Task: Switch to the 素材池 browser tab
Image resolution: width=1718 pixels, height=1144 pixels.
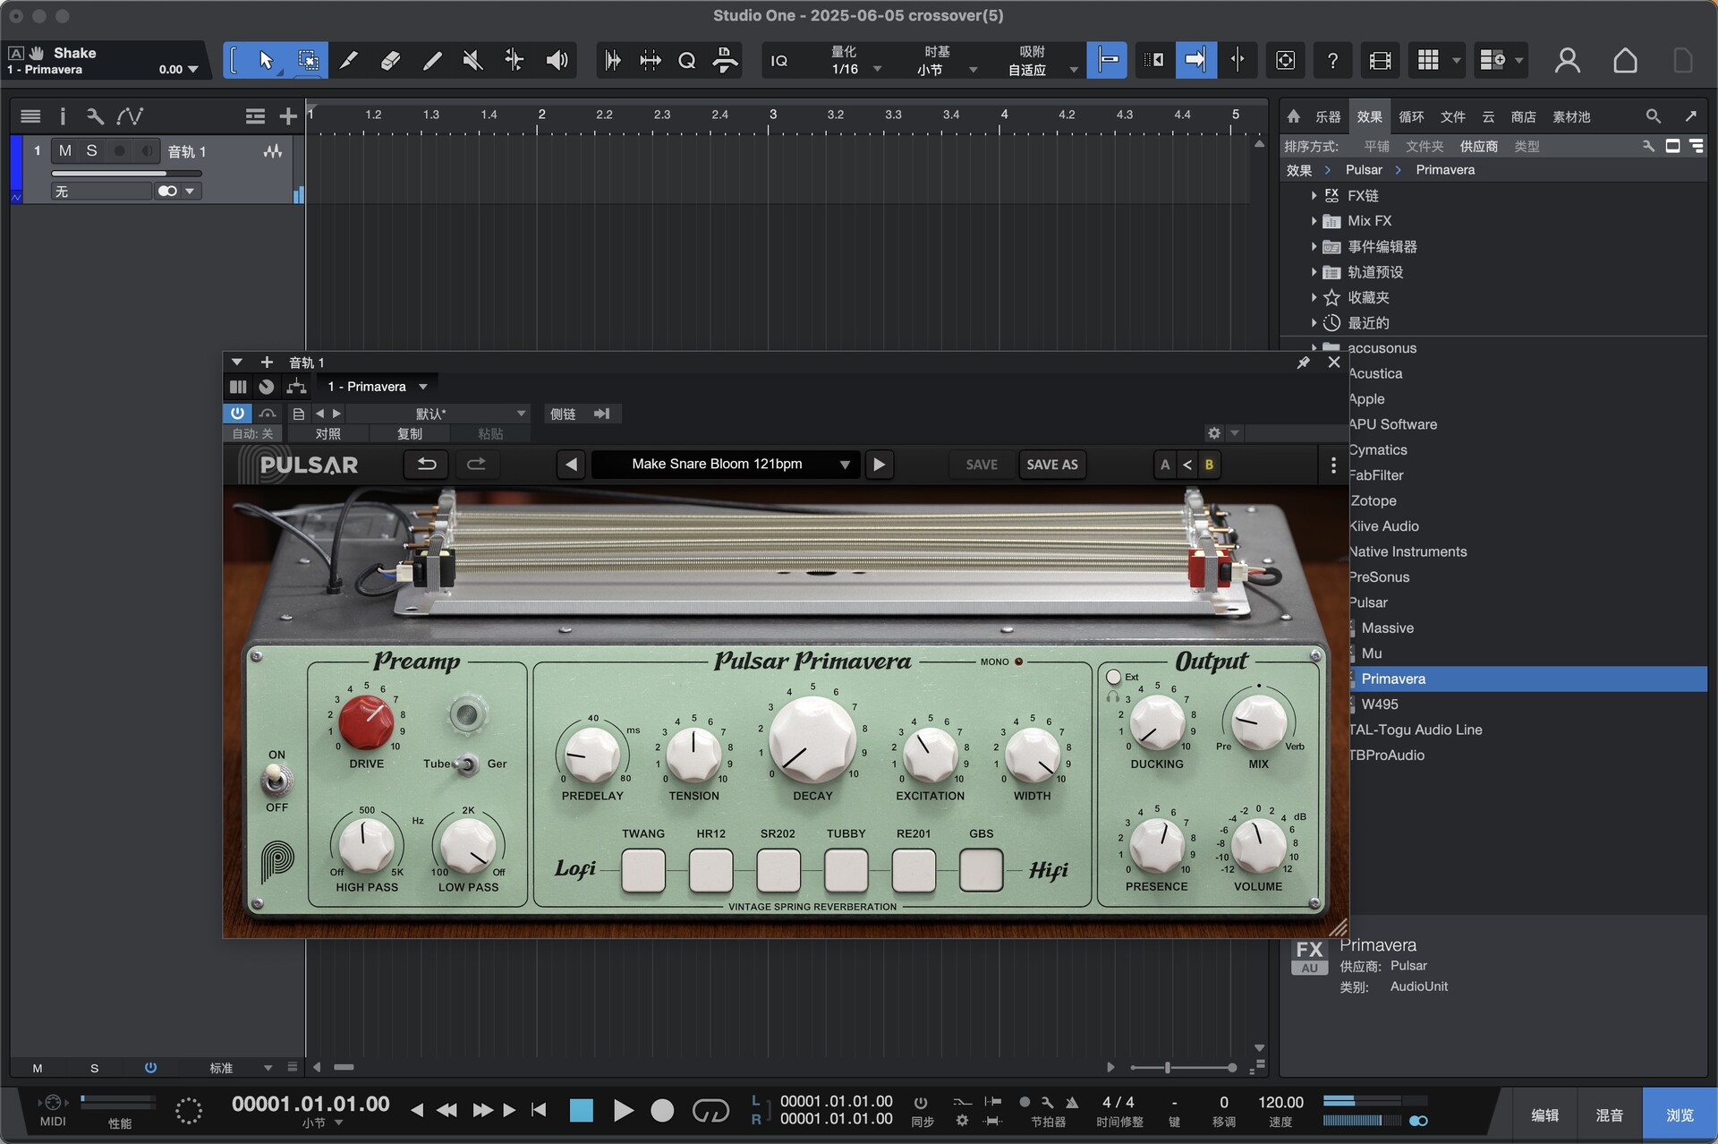Action: (1571, 116)
